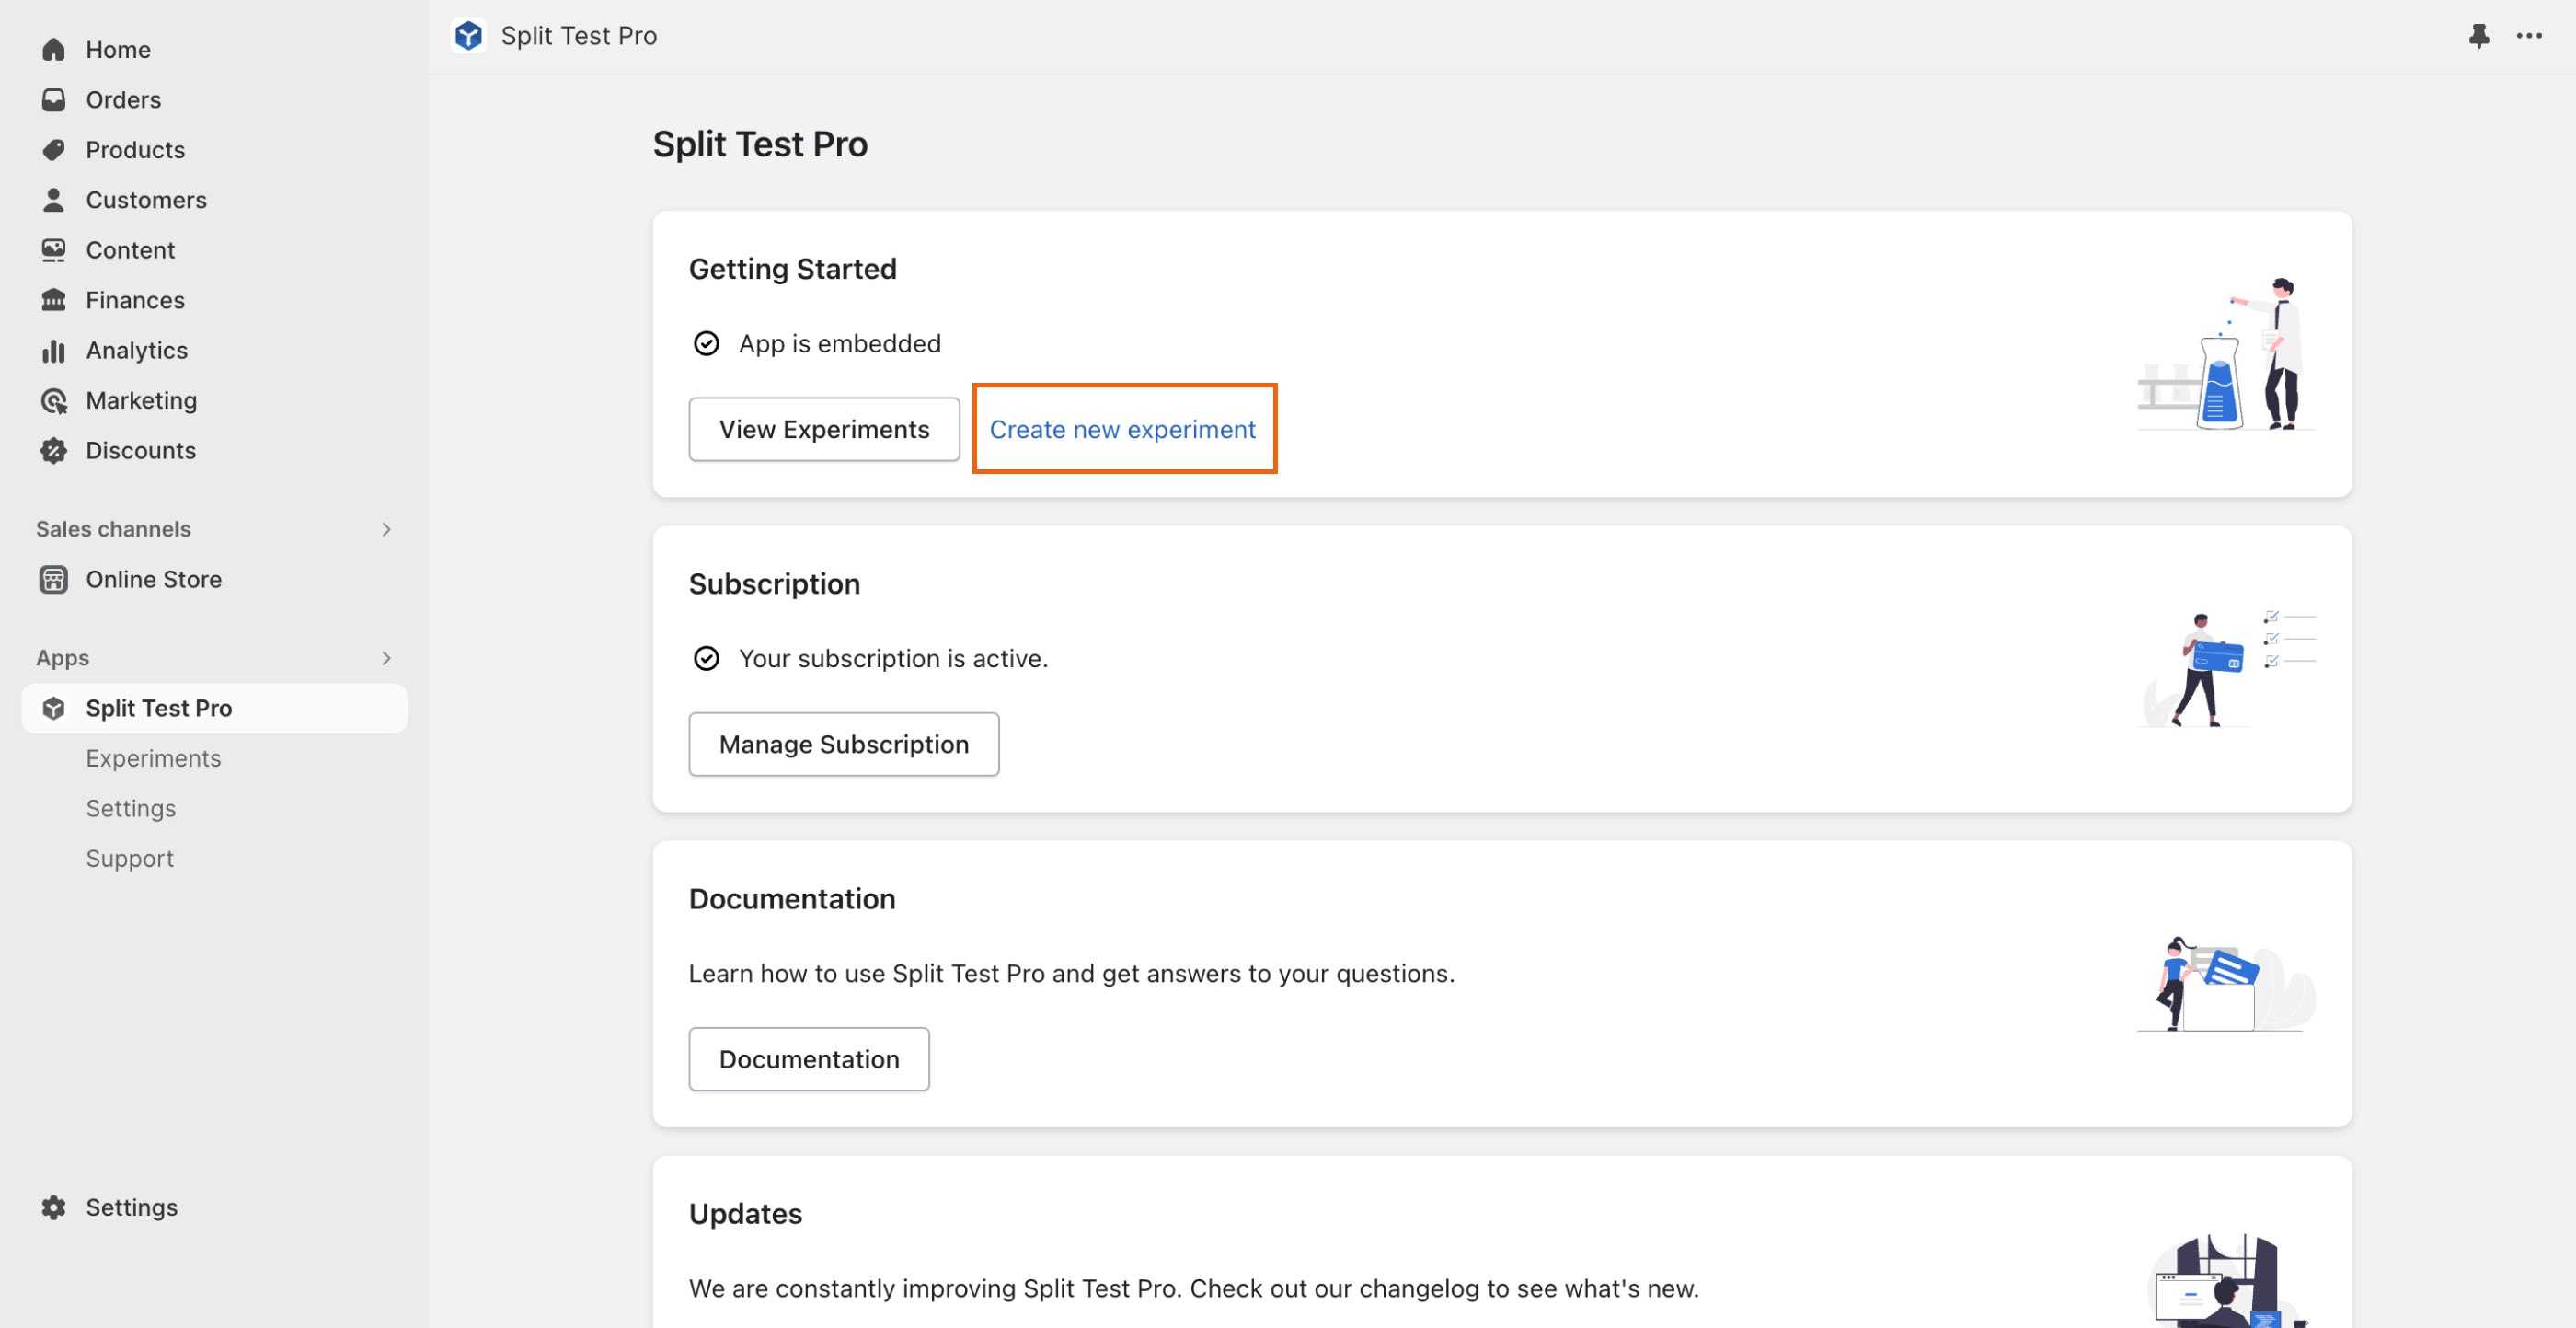The image size is (2576, 1328).
Task: Select Split Test Pro app entry
Action: (x=214, y=708)
